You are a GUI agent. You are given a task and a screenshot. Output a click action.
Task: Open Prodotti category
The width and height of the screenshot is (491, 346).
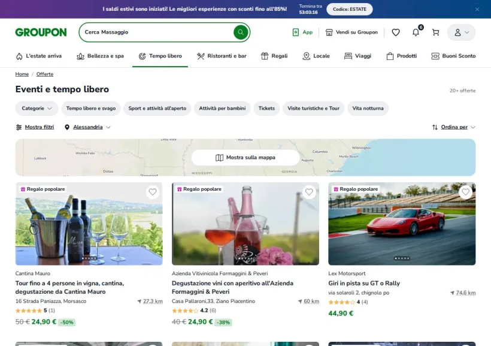401,56
